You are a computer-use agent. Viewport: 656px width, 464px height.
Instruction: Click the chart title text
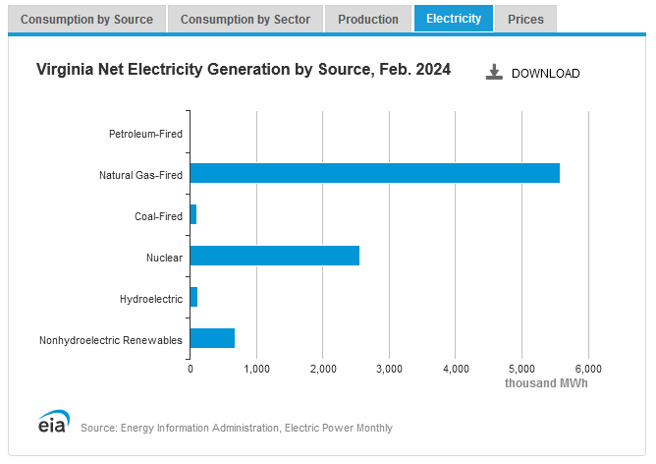[x=244, y=70]
